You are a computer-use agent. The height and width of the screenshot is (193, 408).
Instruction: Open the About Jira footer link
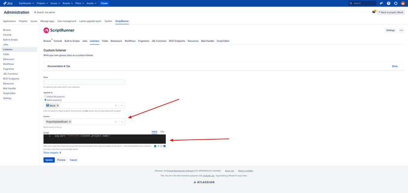coord(229,171)
